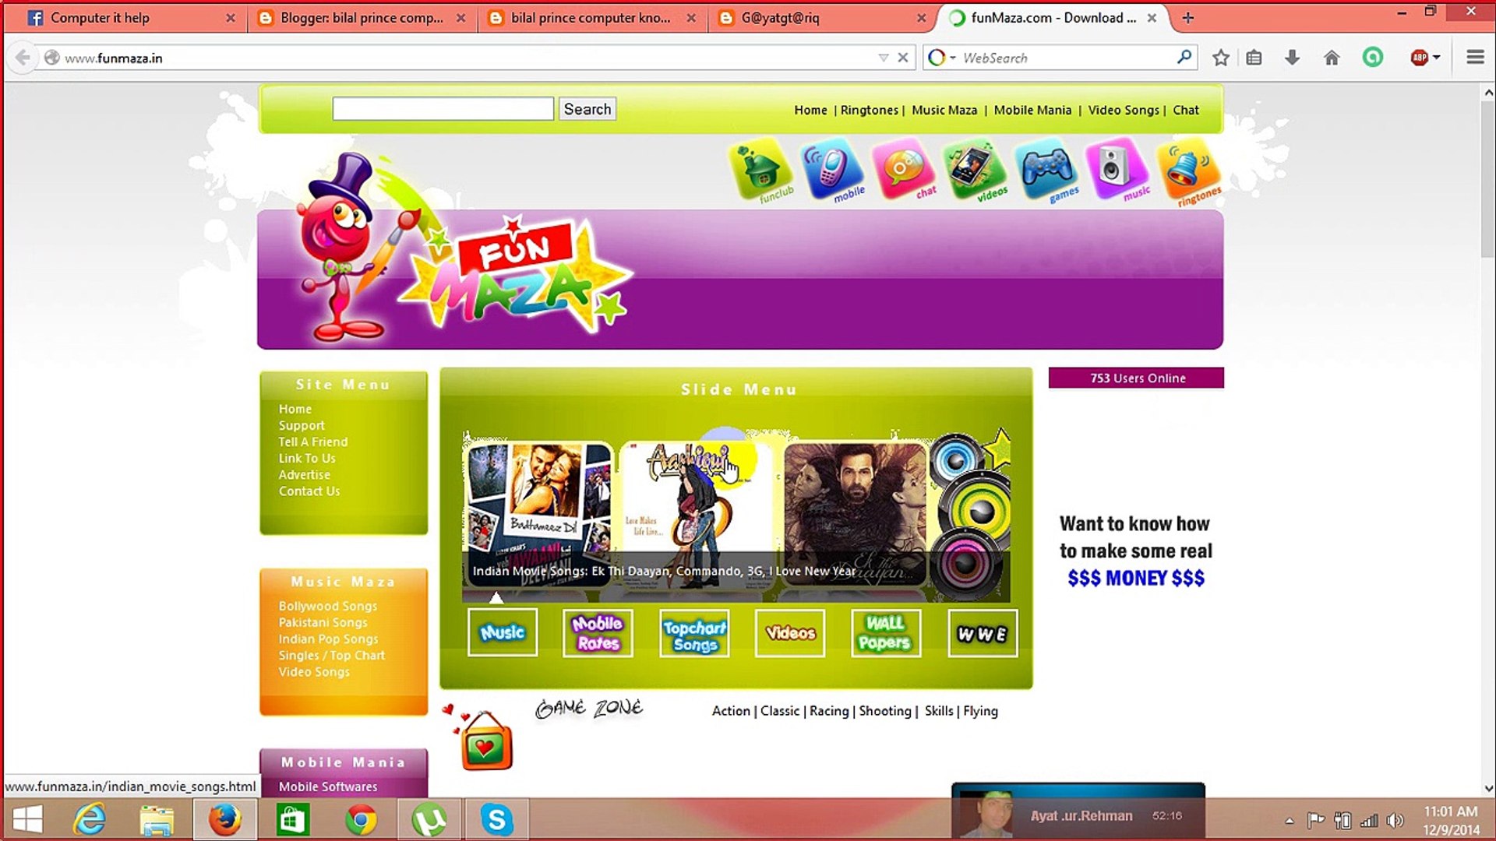
Task: Open the Bollywood Songs link
Action: [327, 606]
